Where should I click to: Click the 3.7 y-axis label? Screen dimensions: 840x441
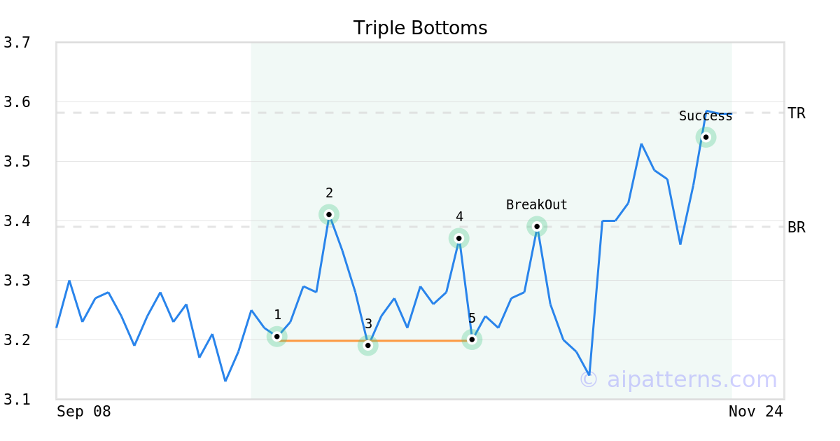click(x=17, y=43)
